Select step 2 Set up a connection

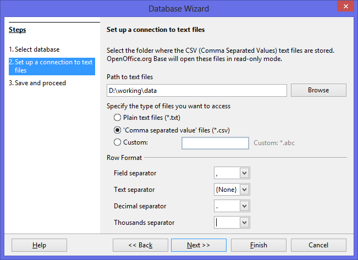51,66
